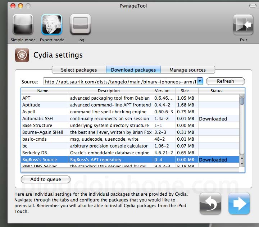Select the BIND DNS Server row

pyautogui.click(x=130, y=165)
